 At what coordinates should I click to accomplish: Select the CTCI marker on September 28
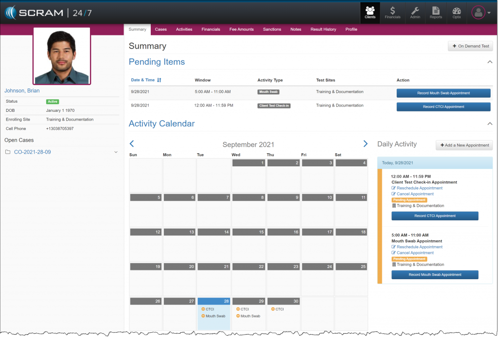click(x=209, y=309)
